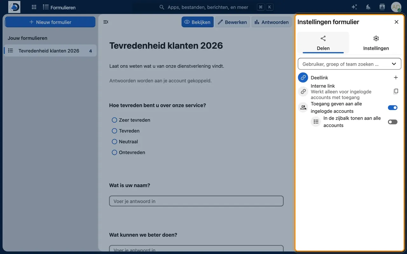Open the assistant sparkle icon
Viewport: 407px width, 254px height.
354,7
